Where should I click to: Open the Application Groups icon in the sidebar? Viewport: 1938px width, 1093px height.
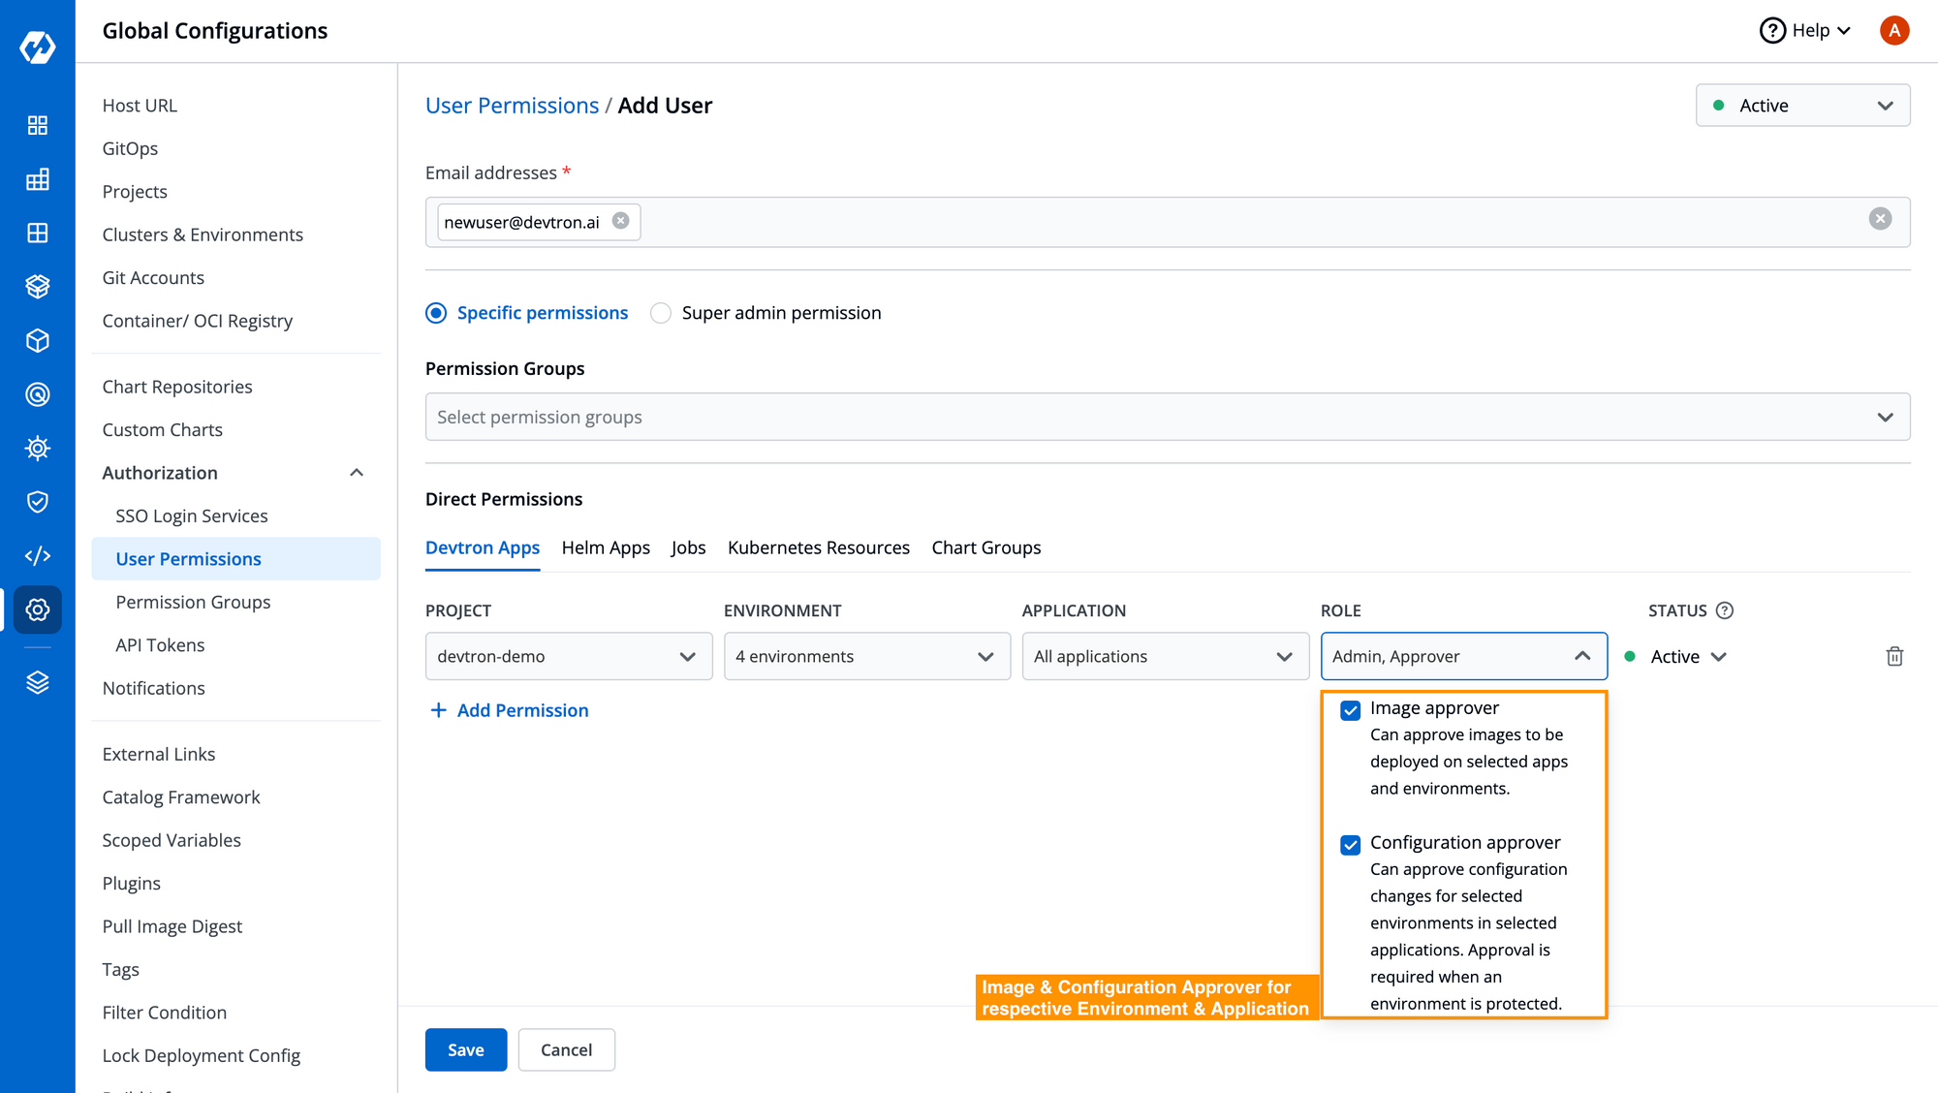point(38,233)
